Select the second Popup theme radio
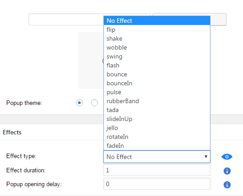Screen dimensions: 243x196 (x=95, y=103)
